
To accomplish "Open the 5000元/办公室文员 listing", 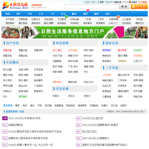I will pyautogui.click(x=93, y=118).
